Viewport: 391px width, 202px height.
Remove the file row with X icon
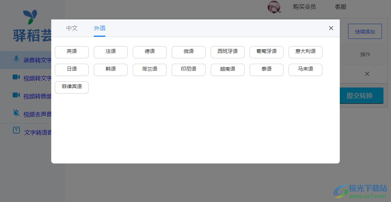click(367, 74)
